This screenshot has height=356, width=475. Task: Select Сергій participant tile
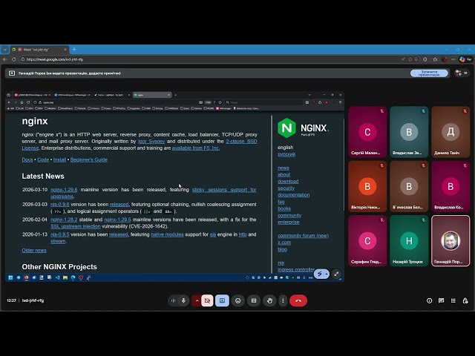point(367,132)
